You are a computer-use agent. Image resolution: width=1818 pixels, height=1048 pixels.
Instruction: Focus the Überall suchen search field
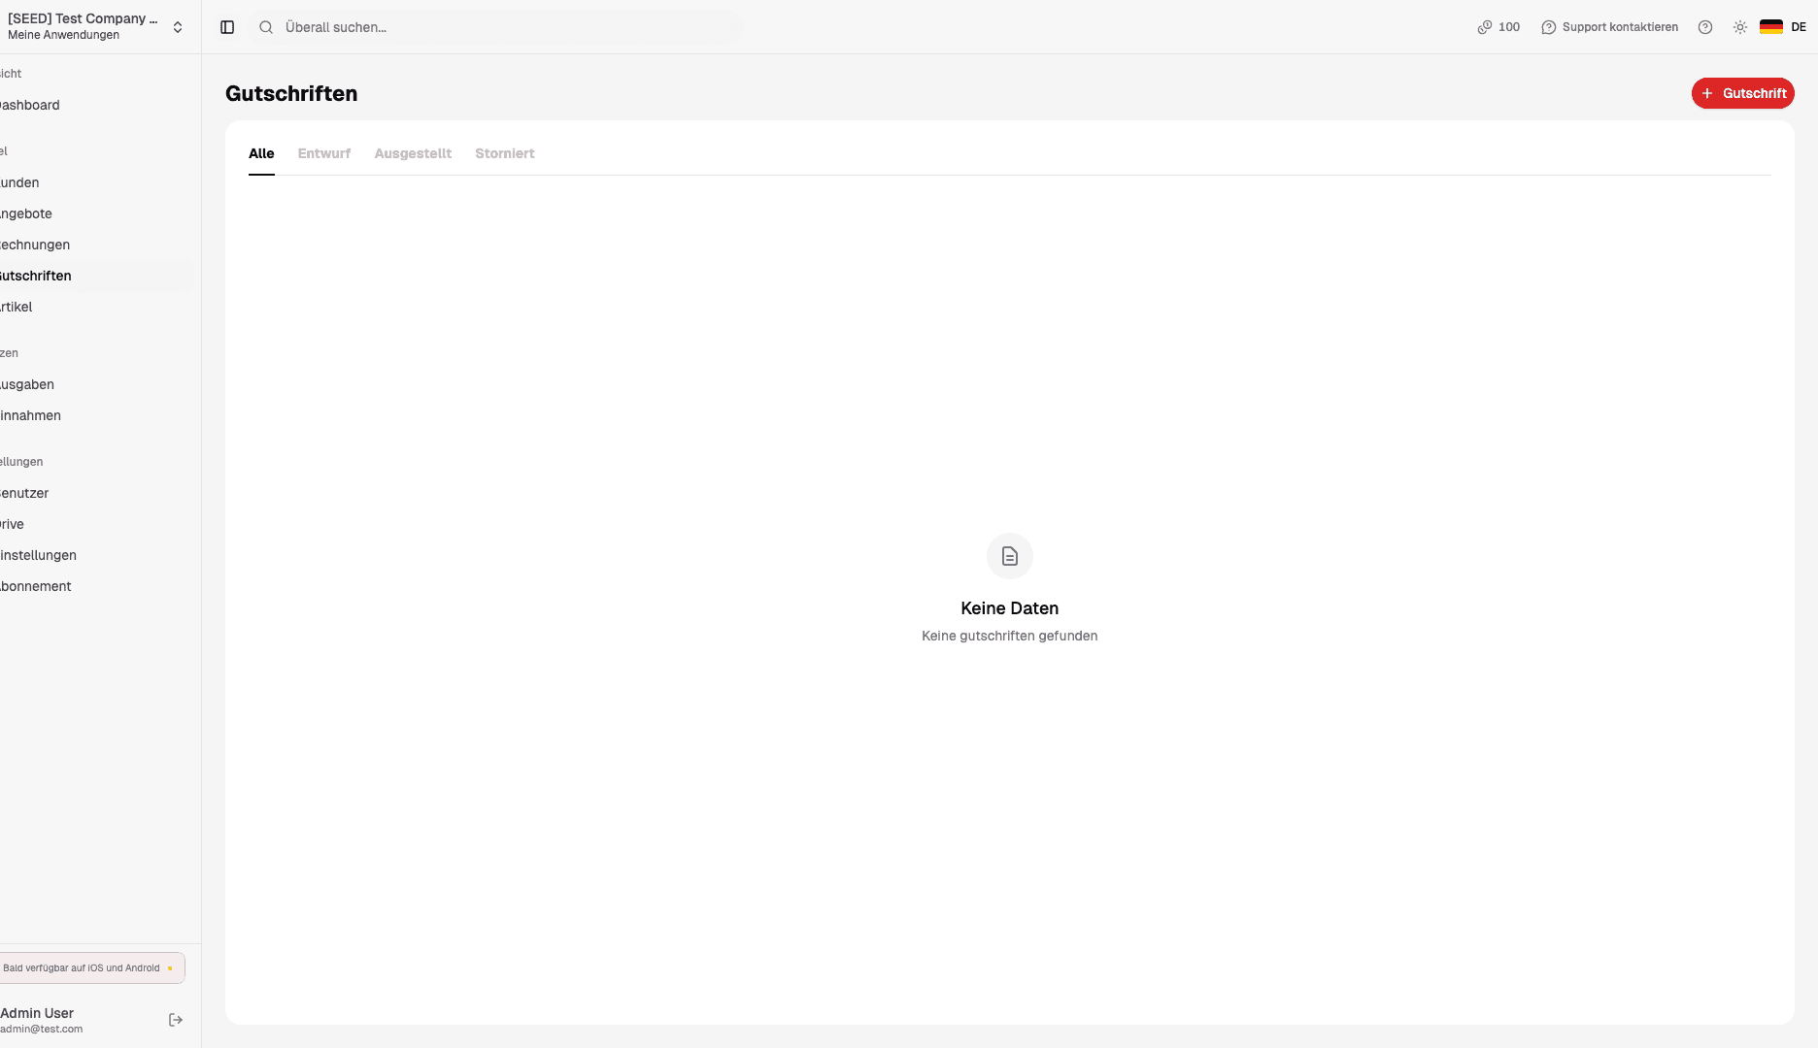[x=495, y=27]
